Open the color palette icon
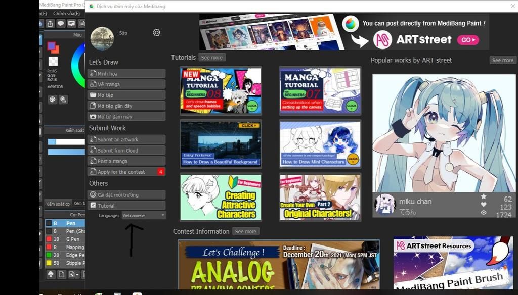The width and height of the screenshot is (518, 295). 53,100
